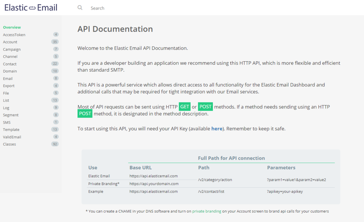The height and width of the screenshot is (222, 364).
Task: Click the welcome sentence text
Action: pos(133,48)
